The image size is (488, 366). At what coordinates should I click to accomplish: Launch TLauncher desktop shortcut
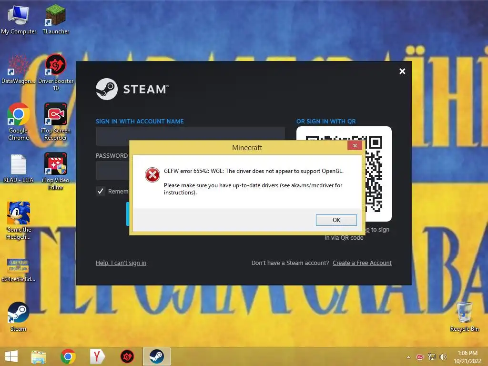[x=56, y=20]
